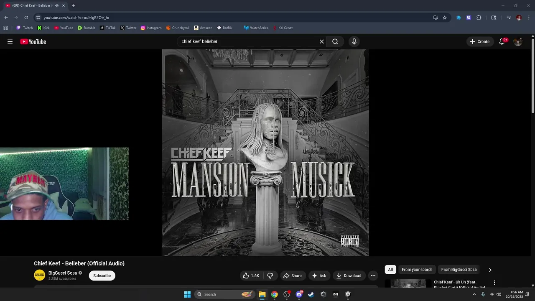This screenshot has height=301, width=535.
Task: Open the YouTube notifications bell
Action: point(502,41)
